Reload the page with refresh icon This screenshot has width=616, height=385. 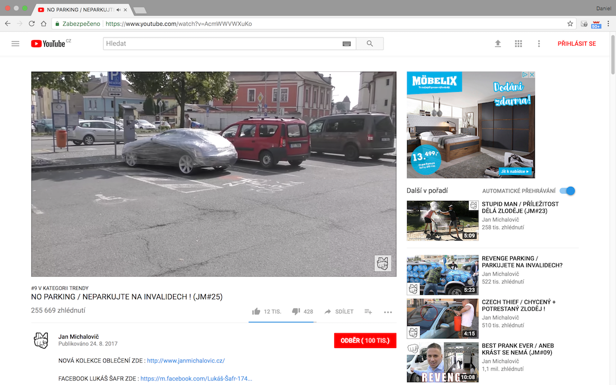[32, 24]
